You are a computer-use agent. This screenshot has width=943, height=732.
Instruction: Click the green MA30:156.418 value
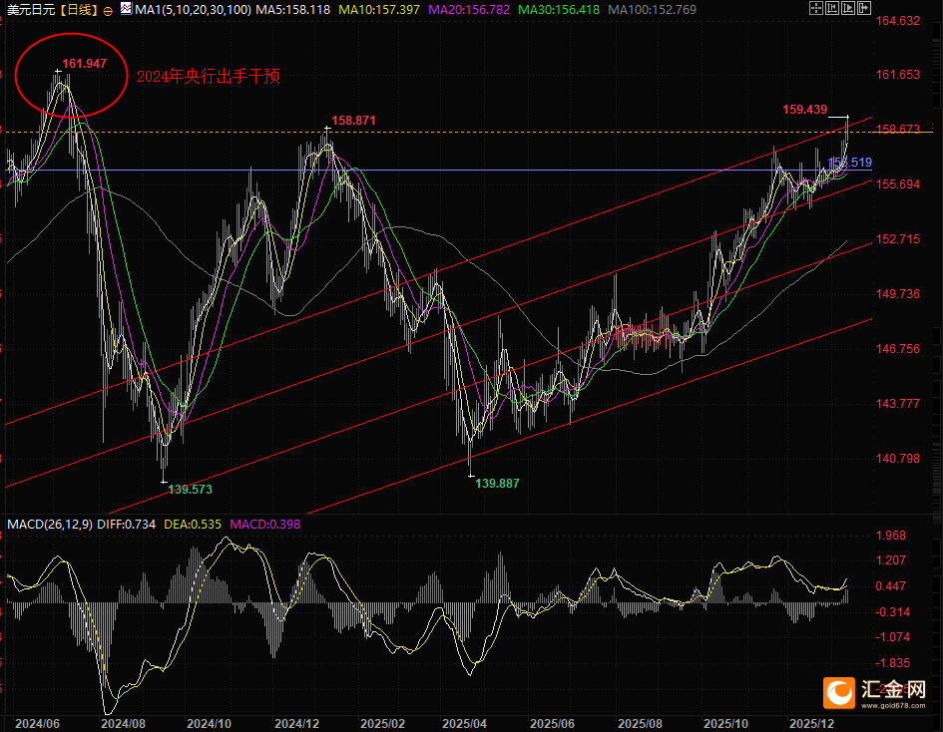pos(559,10)
